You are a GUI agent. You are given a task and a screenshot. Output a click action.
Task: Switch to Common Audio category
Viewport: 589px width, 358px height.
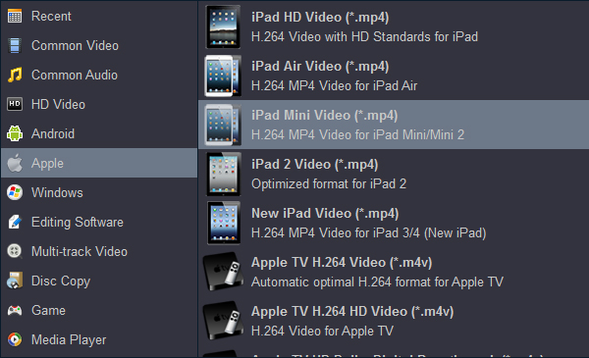coord(99,75)
